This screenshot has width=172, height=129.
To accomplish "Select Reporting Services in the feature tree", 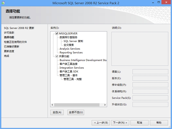I will coord(71,53).
